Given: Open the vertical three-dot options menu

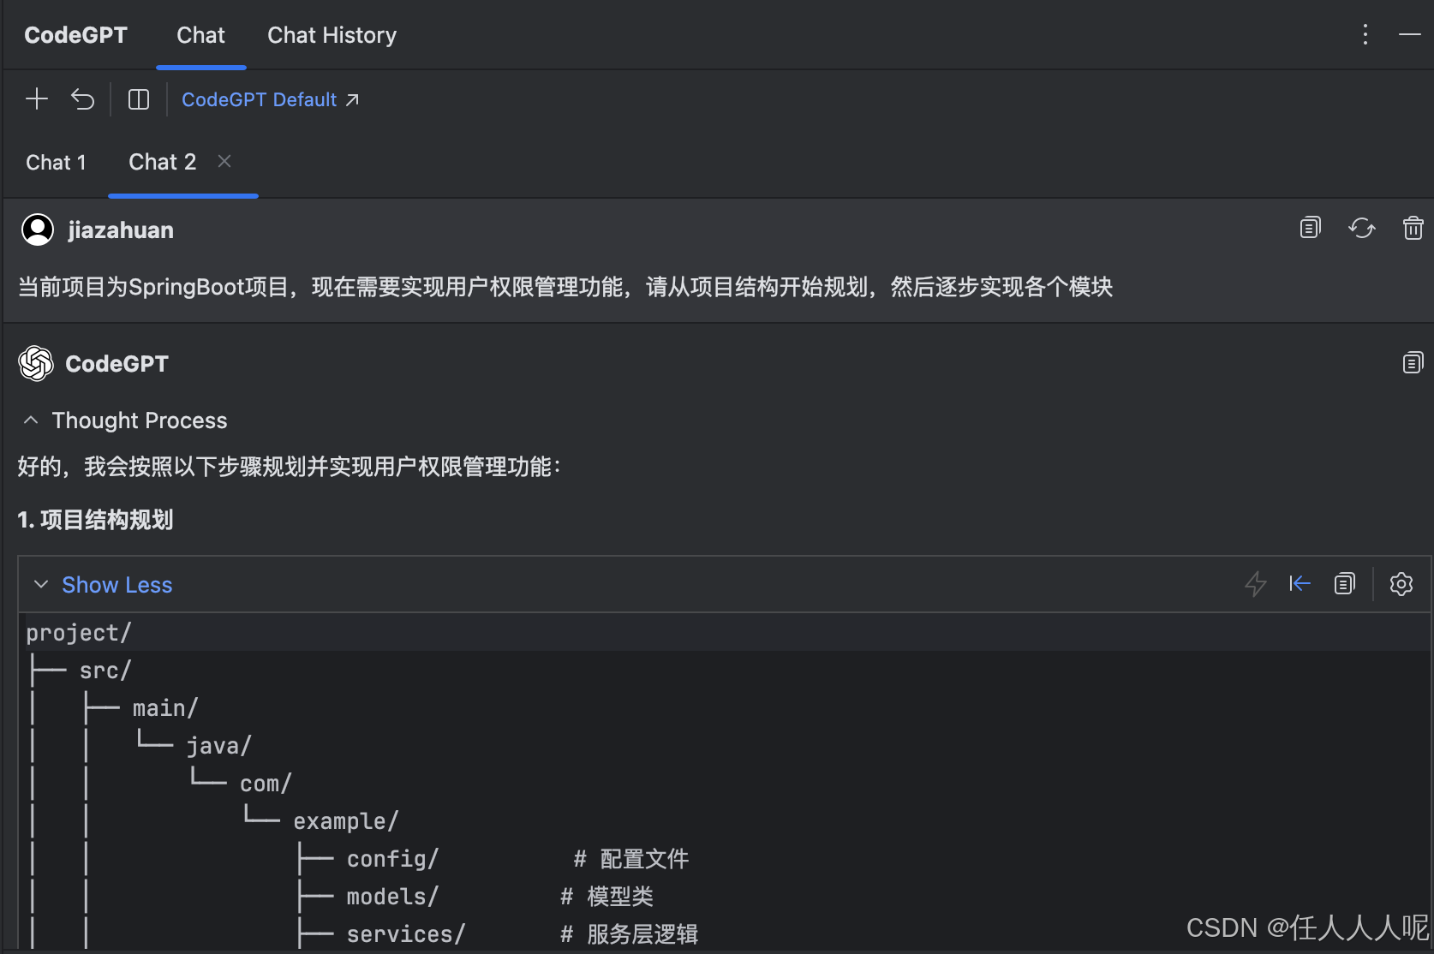Looking at the screenshot, I should [1365, 34].
